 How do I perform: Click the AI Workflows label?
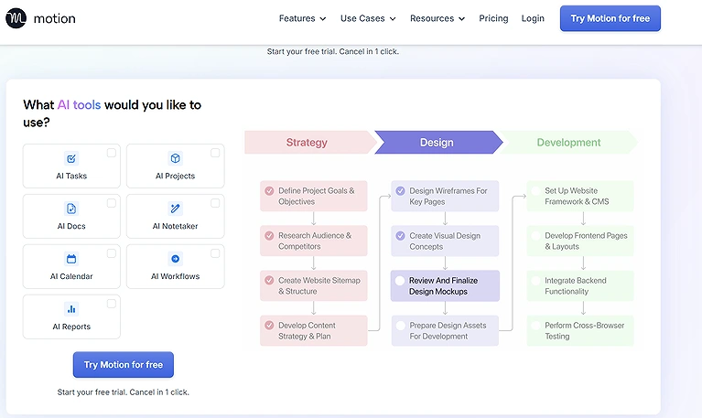point(175,276)
